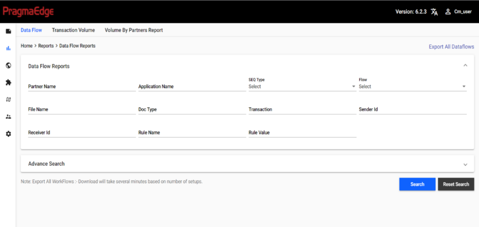
Task: Open the route mapping sidebar icon
Action: click(8, 99)
